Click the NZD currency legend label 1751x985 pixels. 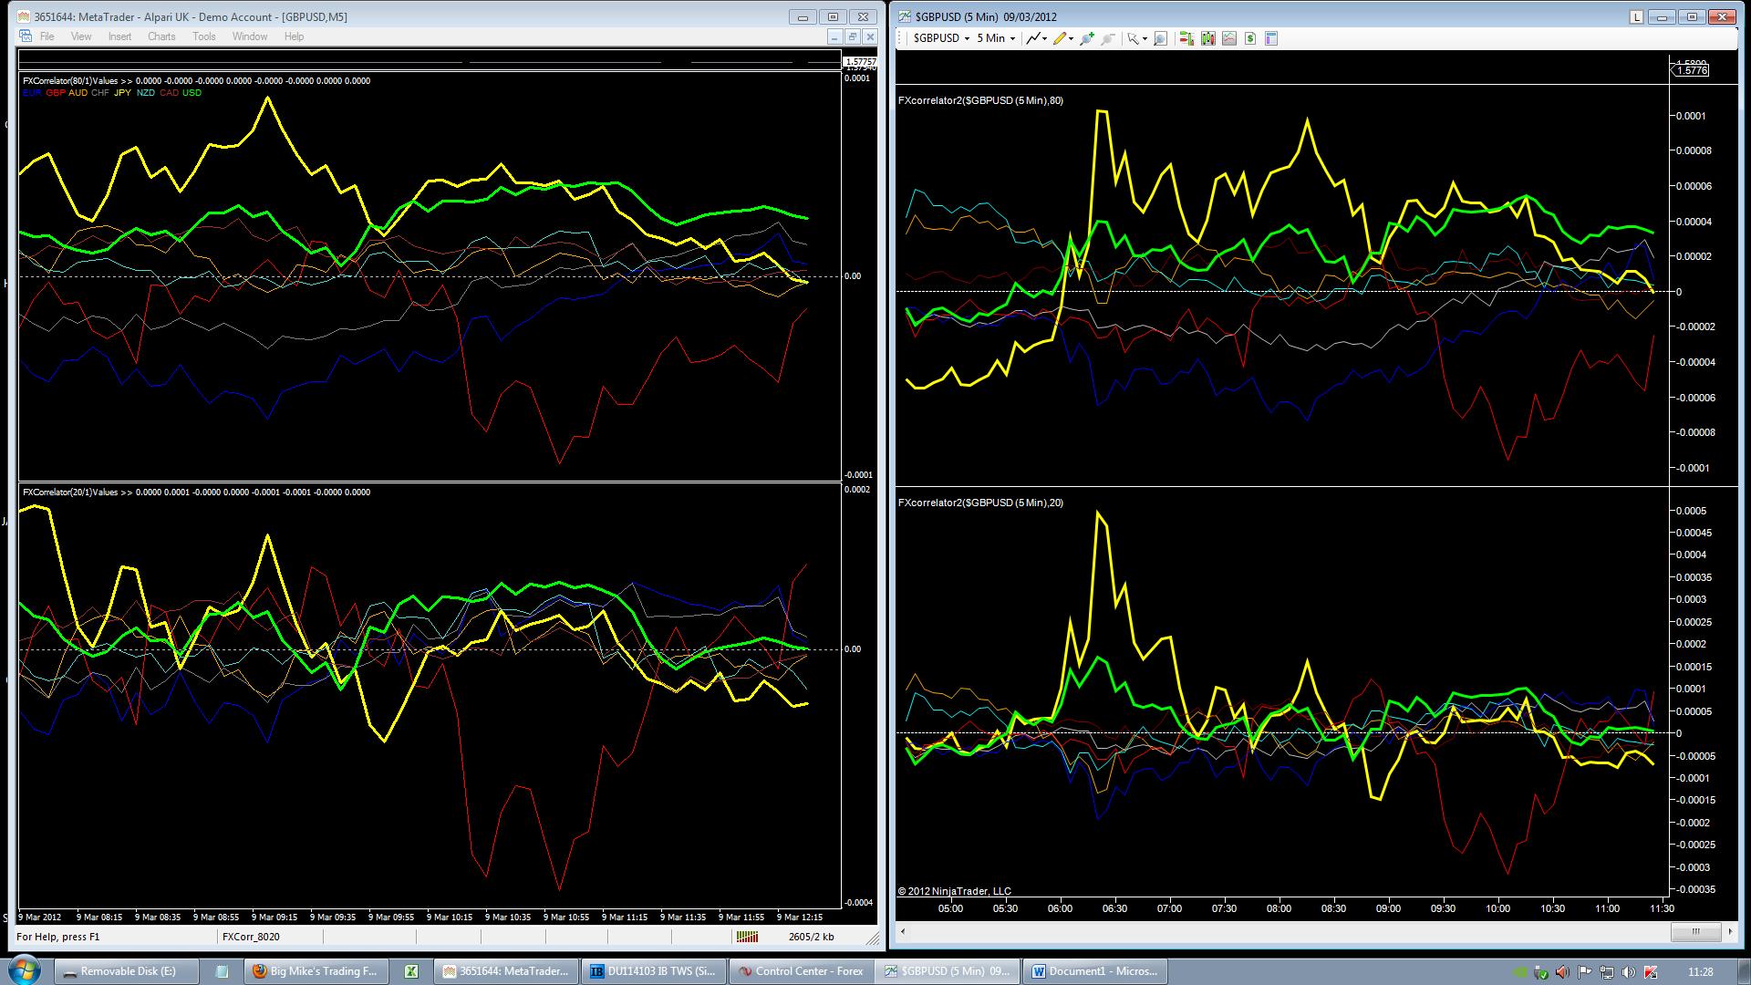[x=145, y=93]
